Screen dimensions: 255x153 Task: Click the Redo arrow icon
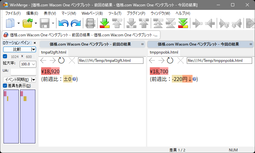tap(76, 23)
